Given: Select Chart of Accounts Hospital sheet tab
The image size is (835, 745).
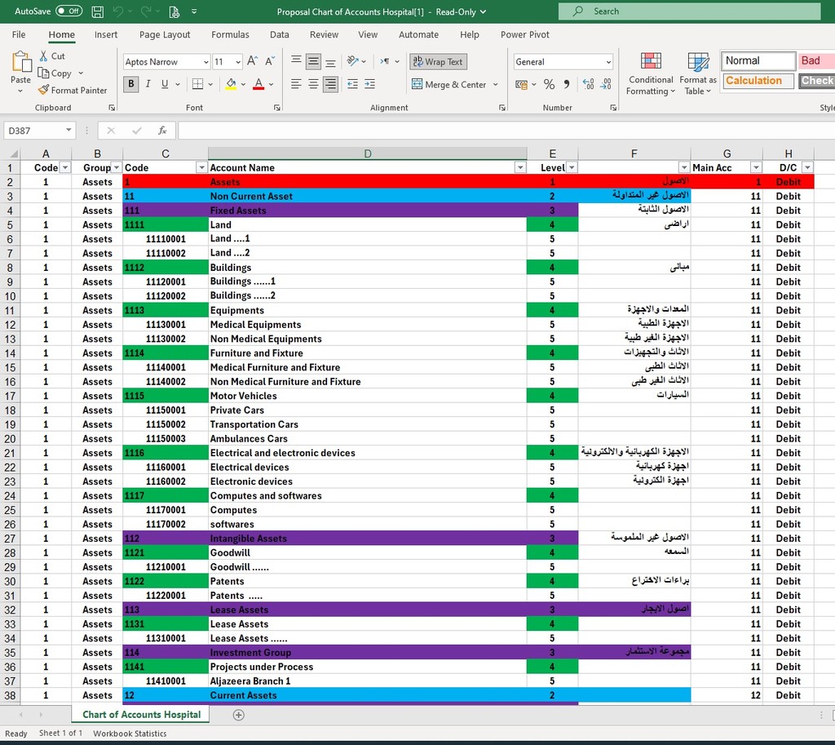Looking at the screenshot, I should coord(141,715).
